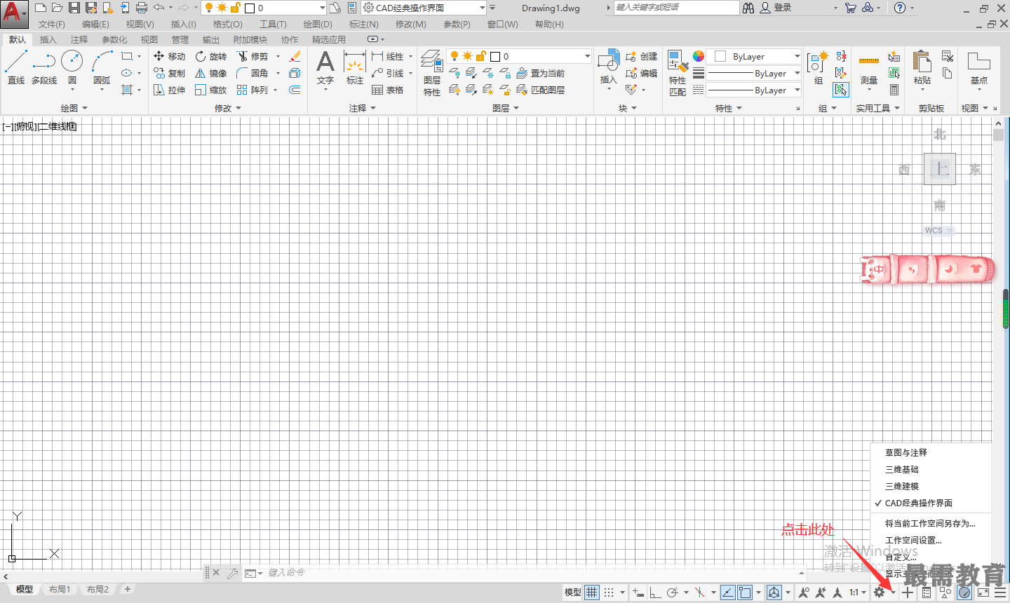The image size is (1010, 603).
Task: Activate the 移动 move command
Action: click(169, 56)
